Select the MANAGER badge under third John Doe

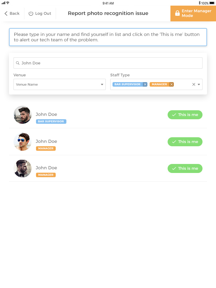pos(46,175)
